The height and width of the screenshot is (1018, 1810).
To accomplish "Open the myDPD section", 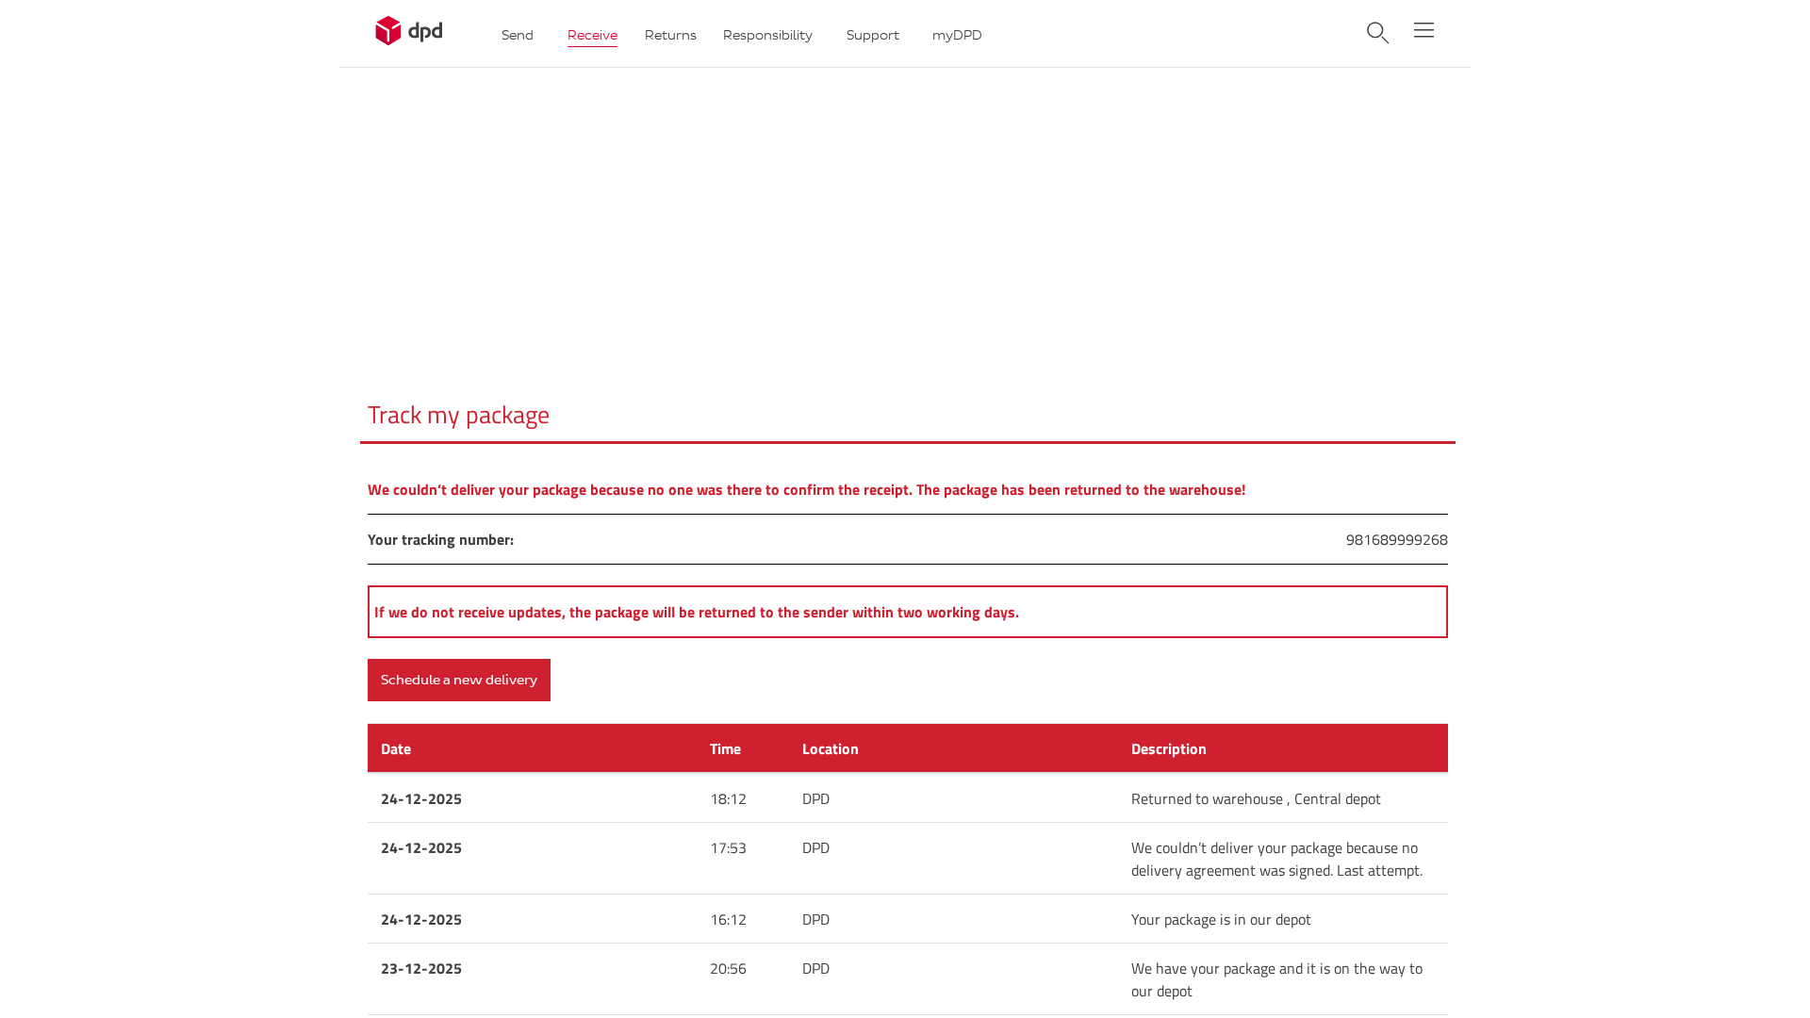I will 956,35.
